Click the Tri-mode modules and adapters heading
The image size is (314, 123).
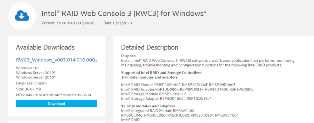click(149, 77)
